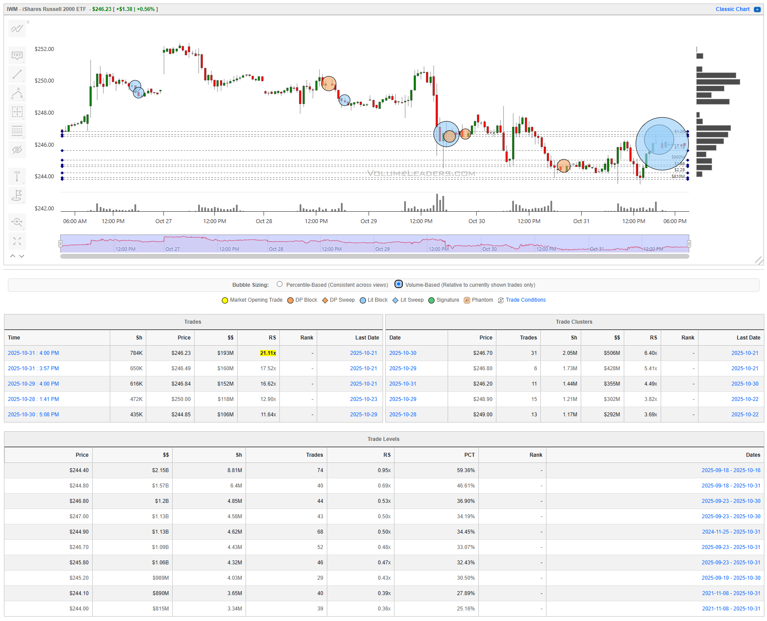
Task: Click the DP Block legend circle
Action: 290,300
